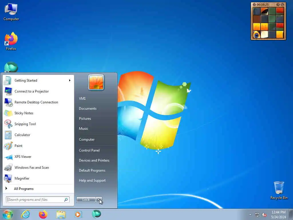Open the VM1 user folder

pos(82,99)
